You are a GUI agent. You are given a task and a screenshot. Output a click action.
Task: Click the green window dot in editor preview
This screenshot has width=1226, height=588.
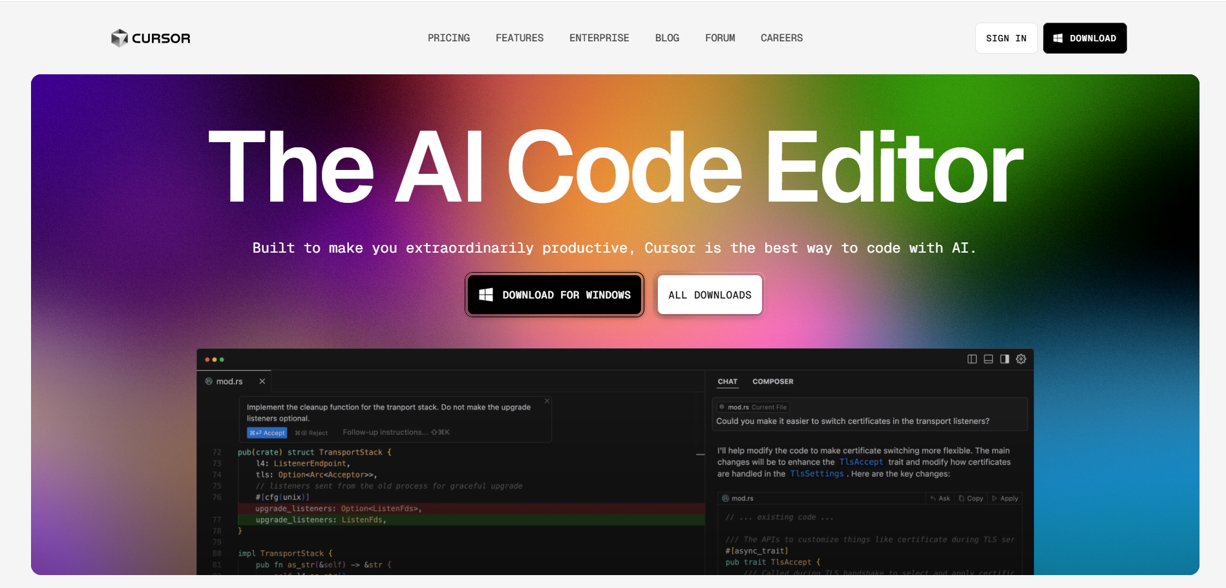coord(222,359)
